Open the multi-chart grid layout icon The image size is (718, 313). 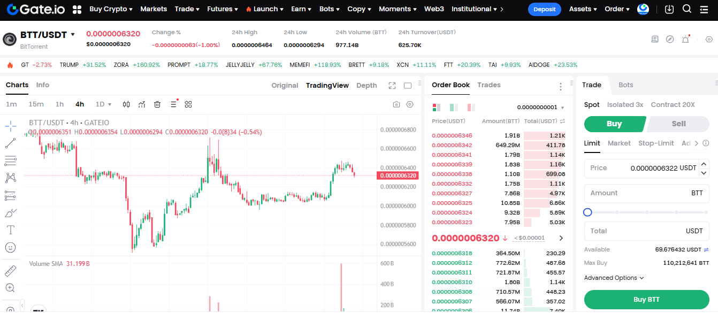(x=188, y=104)
